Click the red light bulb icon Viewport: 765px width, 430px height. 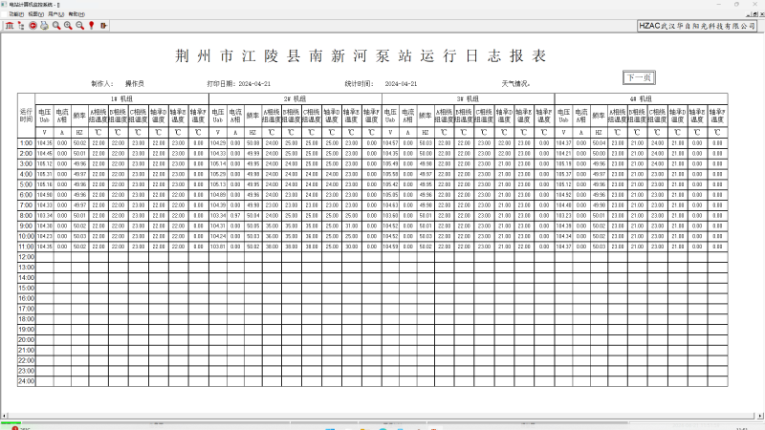91,26
